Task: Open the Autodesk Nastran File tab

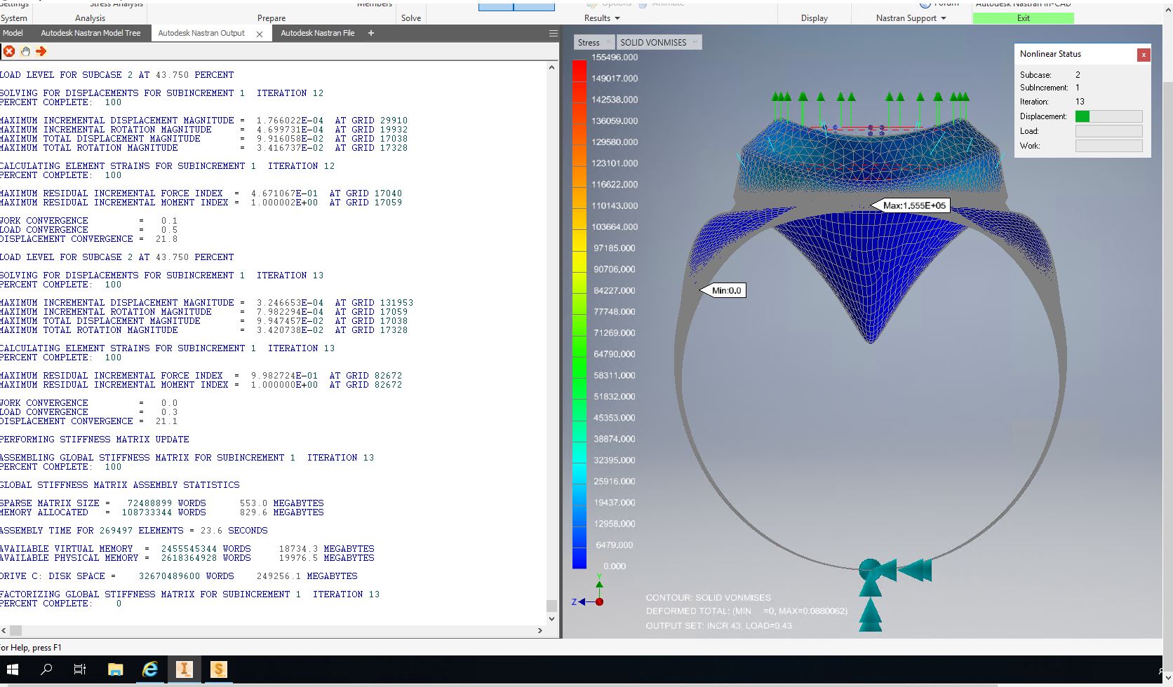Action: coord(317,33)
